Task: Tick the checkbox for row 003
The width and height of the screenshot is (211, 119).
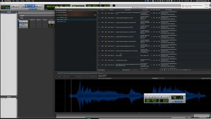Action: (99, 22)
